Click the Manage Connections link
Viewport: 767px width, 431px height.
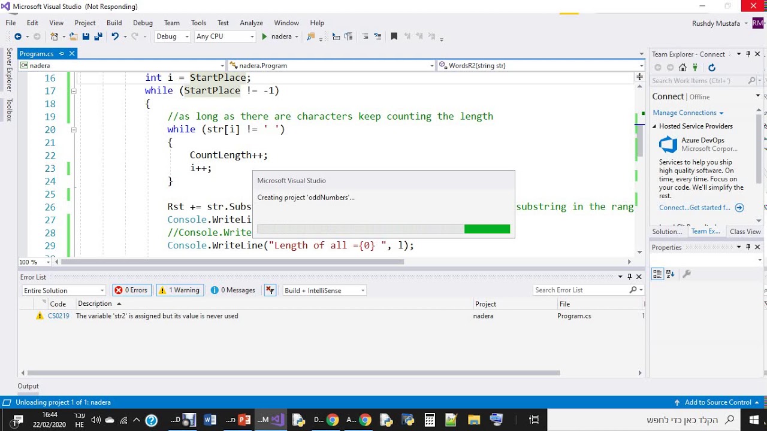(x=684, y=113)
